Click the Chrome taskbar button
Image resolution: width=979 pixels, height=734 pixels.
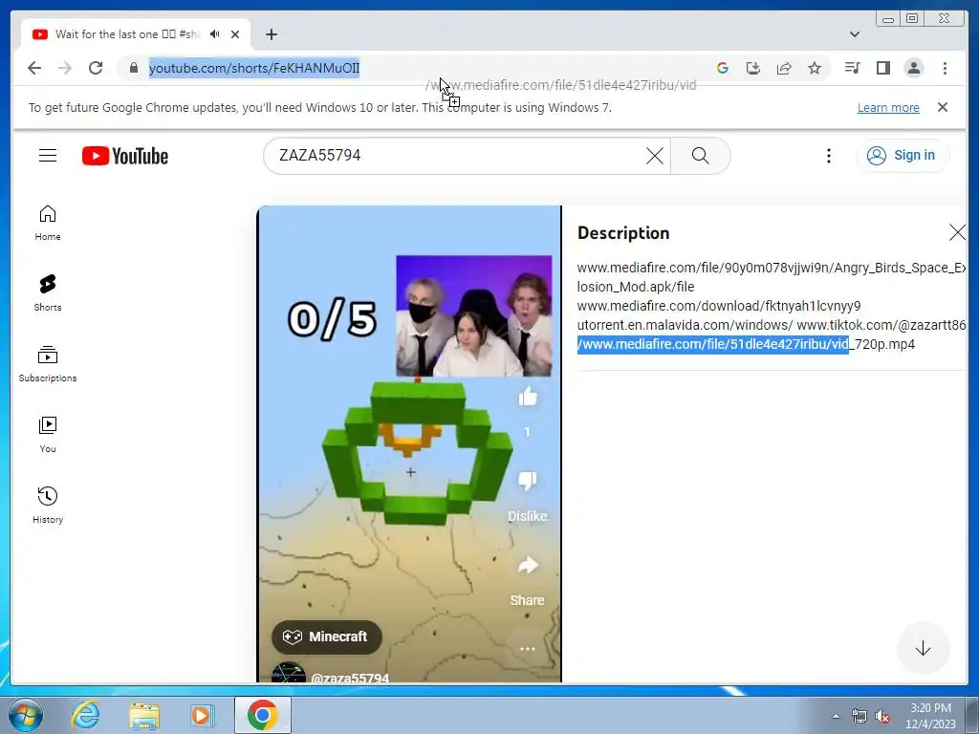coord(263,715)
